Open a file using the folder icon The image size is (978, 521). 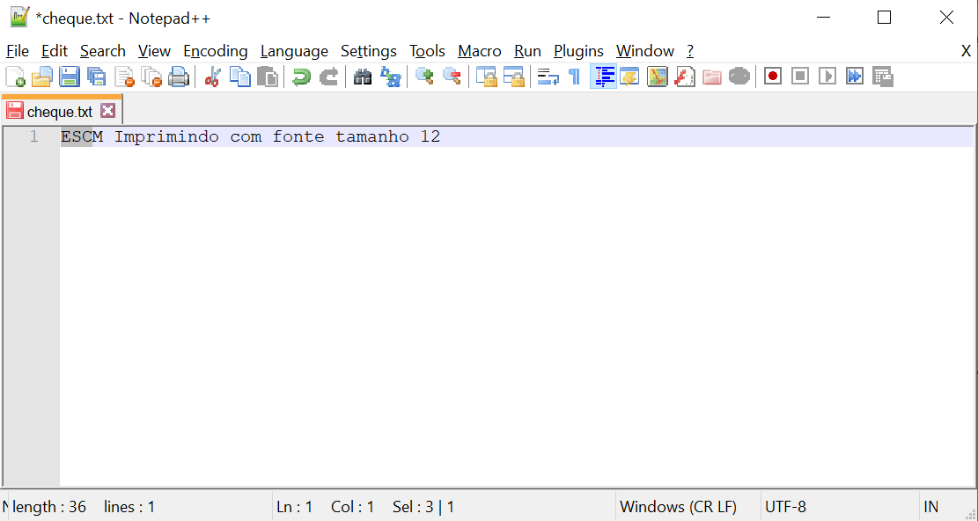click(x=41, y=77)
